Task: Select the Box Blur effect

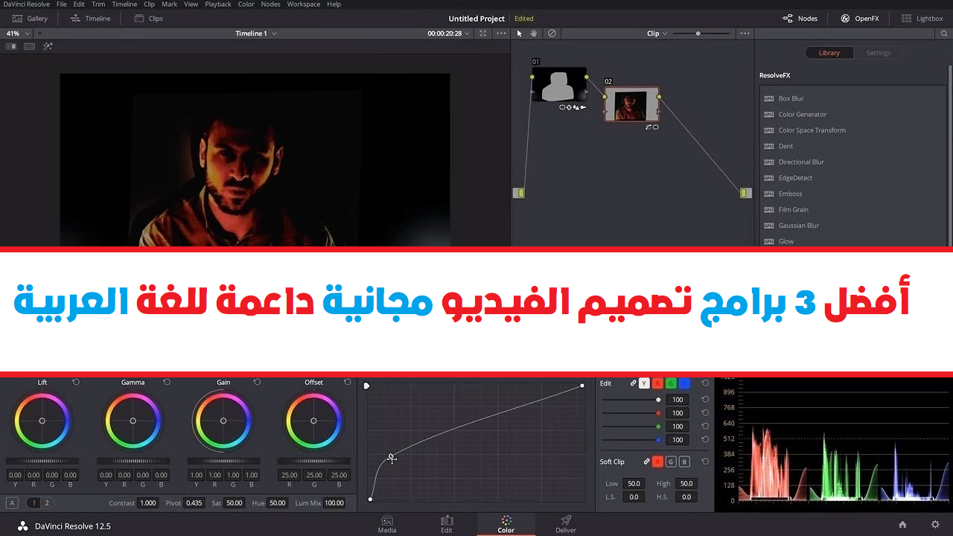Action: coord(791,98)
